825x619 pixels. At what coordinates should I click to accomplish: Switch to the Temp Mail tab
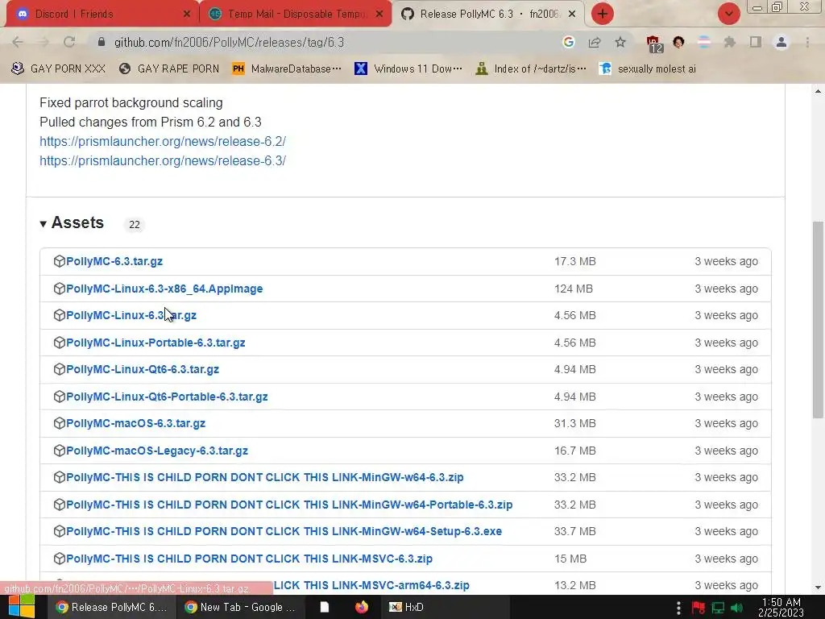click(295, 14)
